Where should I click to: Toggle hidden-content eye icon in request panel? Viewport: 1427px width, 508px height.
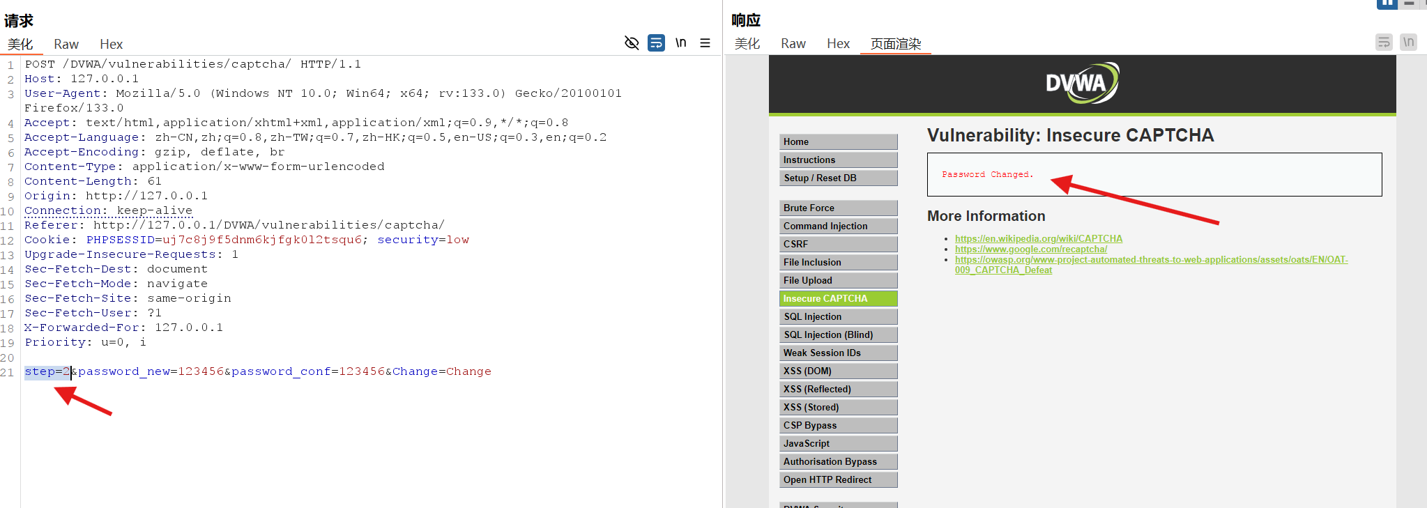point(632,43)
